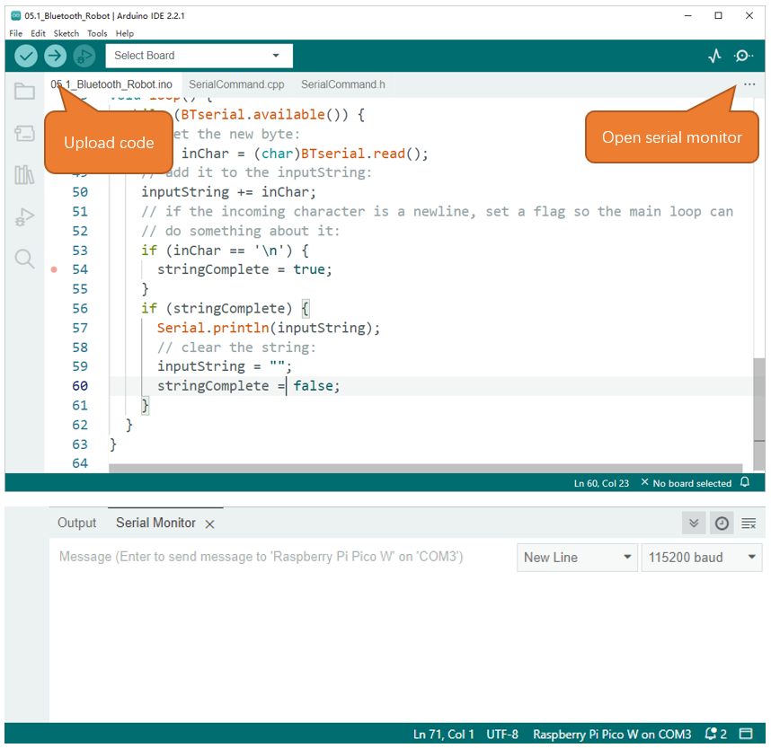Open the 115200 baud rate dropdown
The width and height of the screenshot is (771, 748).
pos(702,558)
